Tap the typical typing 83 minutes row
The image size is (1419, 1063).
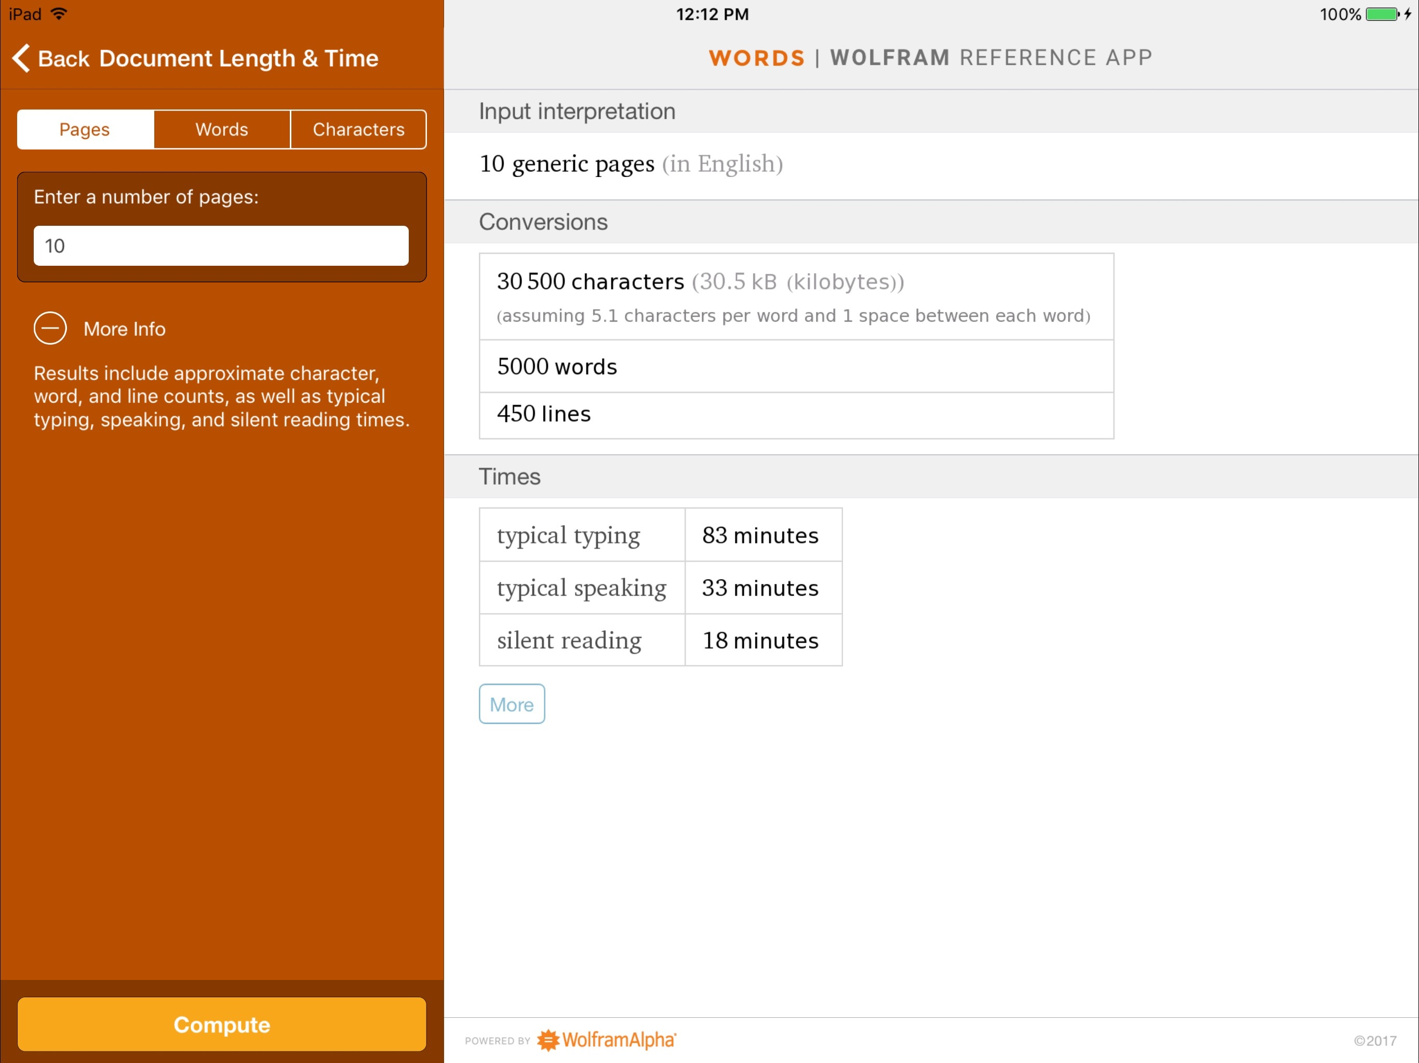[x=660, y=535]
